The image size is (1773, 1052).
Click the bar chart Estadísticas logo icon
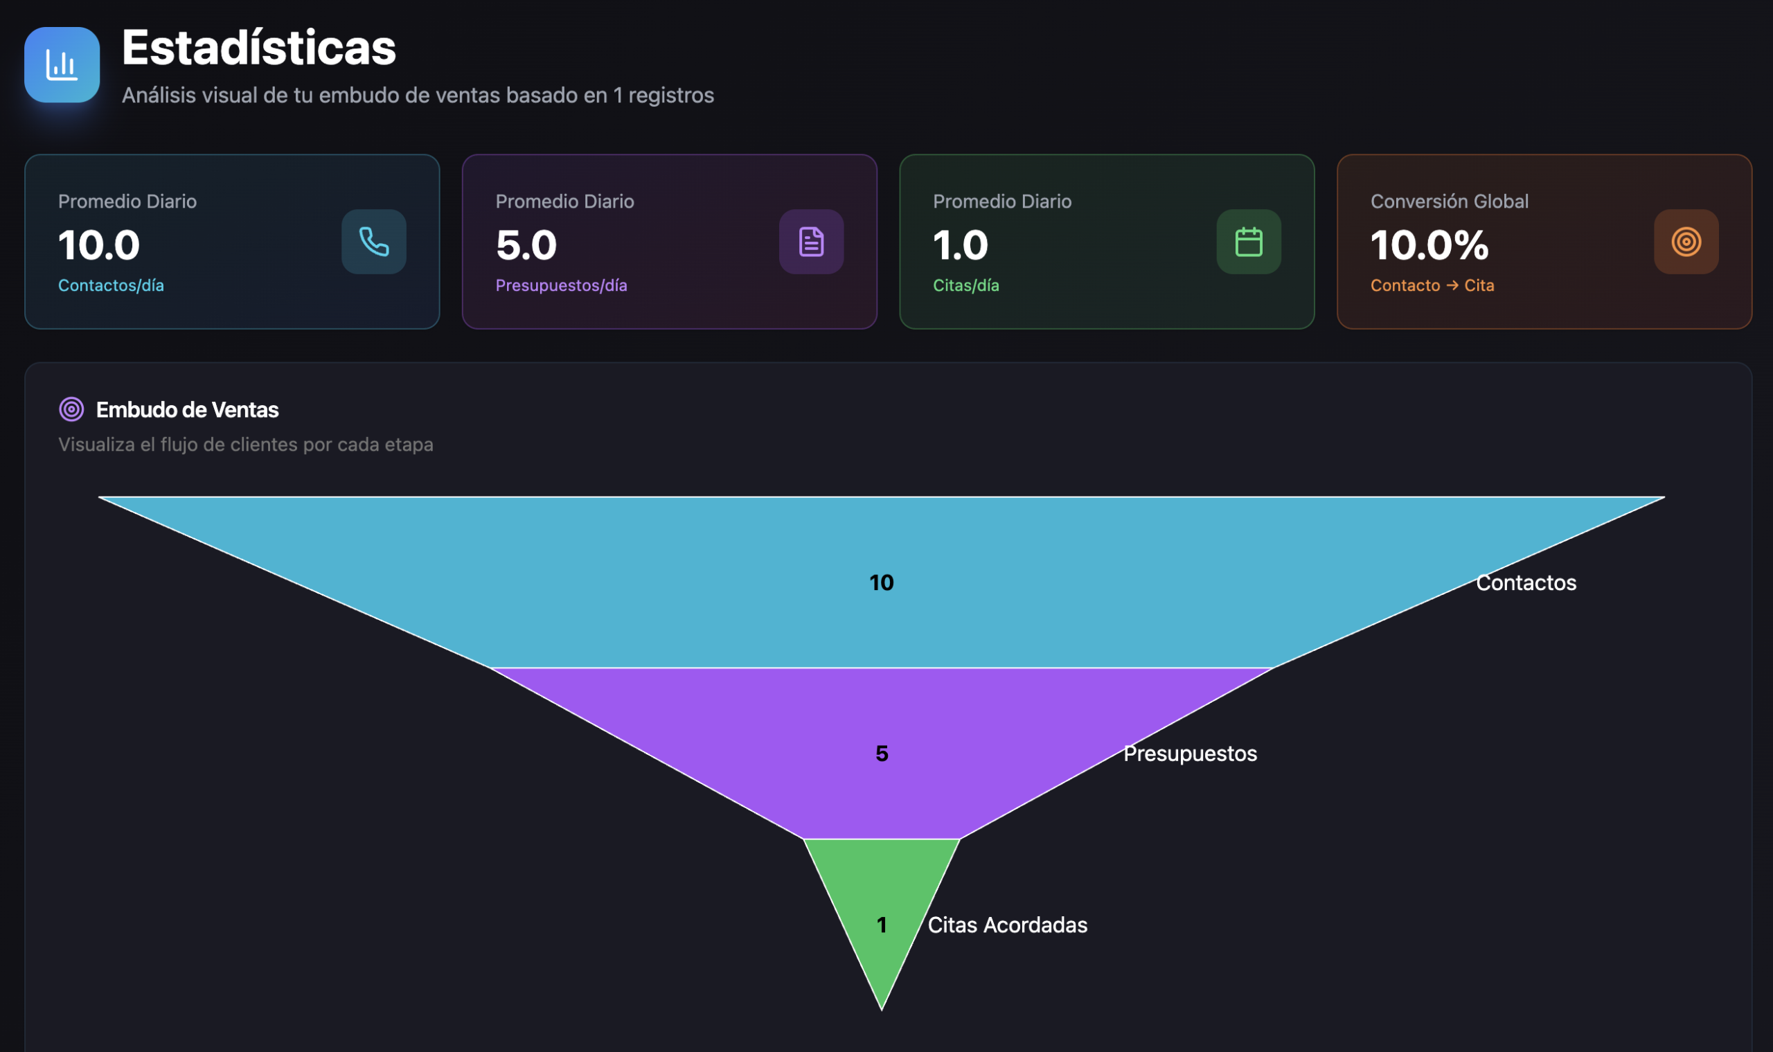point(62,65)
